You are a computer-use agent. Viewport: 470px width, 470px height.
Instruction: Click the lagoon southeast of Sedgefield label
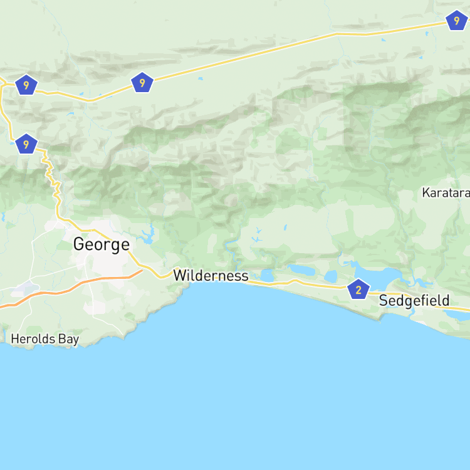tap(457, 315)
